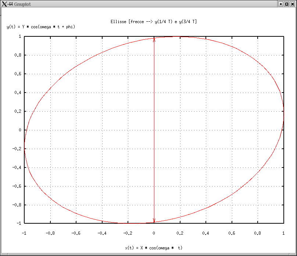Click the x-axis tick label 0.8

point(257,233)
